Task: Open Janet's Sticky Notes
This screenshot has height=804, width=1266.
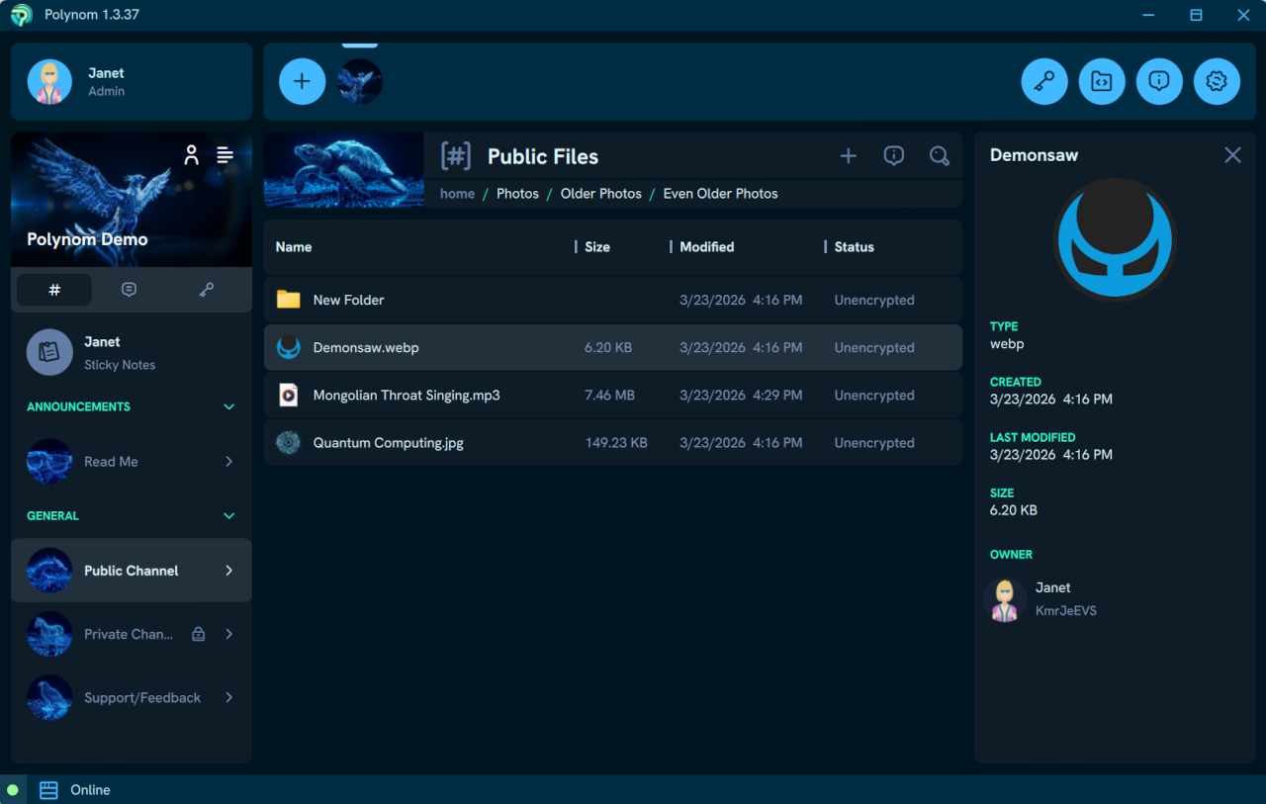Action: 131,352
